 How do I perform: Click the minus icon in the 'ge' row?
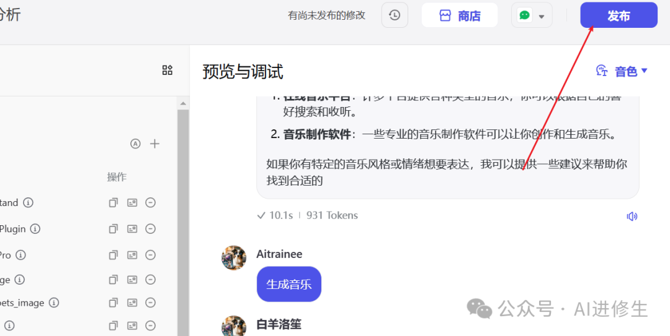coord(150,280)
